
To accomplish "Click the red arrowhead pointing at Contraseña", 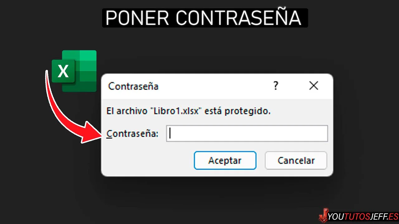I will (92, 132).
